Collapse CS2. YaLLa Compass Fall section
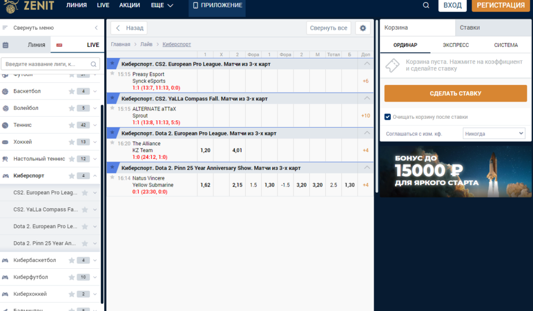This screenshot has width=533, height=311. (367, 98)
